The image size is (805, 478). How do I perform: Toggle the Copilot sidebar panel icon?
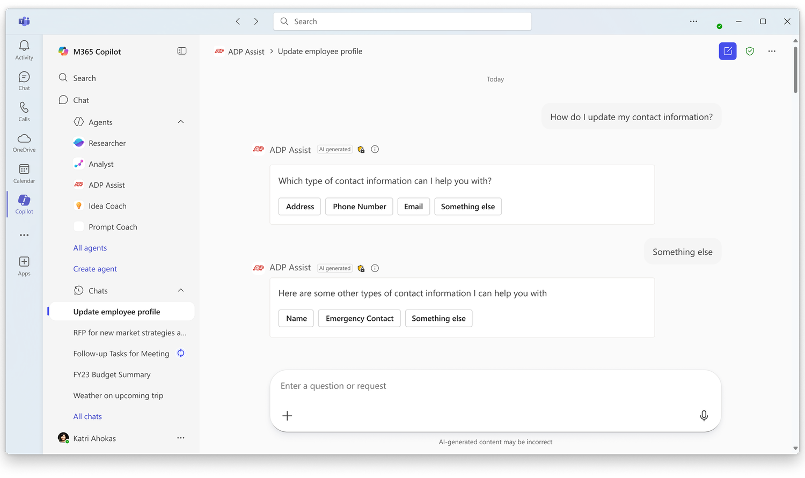182,51
